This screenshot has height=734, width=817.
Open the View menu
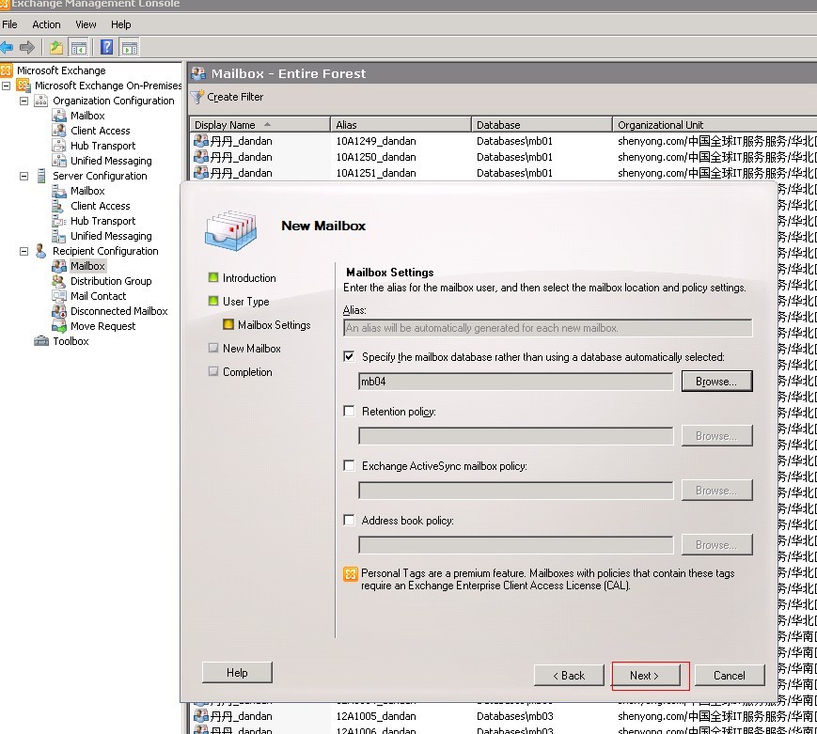coord(86,24)
